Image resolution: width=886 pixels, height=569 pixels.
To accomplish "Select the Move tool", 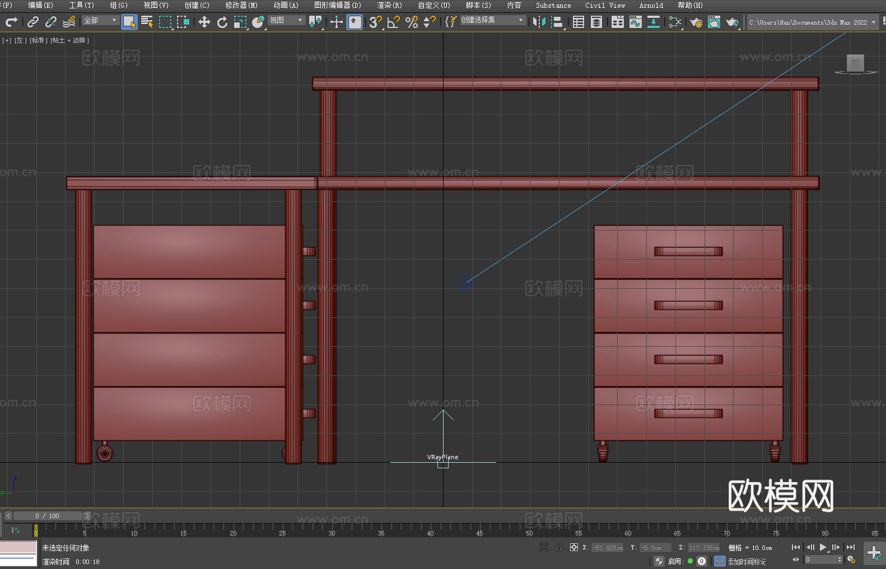I will [x=204, y=22].
